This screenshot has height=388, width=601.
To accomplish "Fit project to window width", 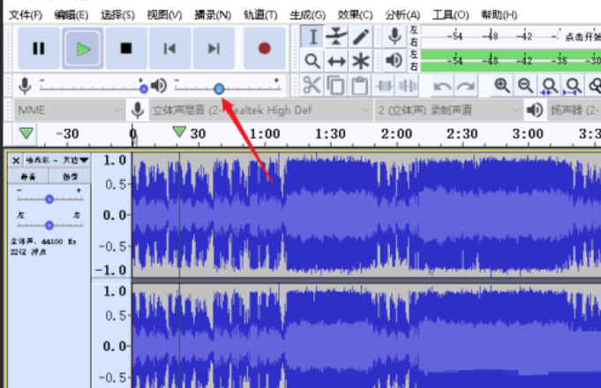I will [x=573, y=86].
